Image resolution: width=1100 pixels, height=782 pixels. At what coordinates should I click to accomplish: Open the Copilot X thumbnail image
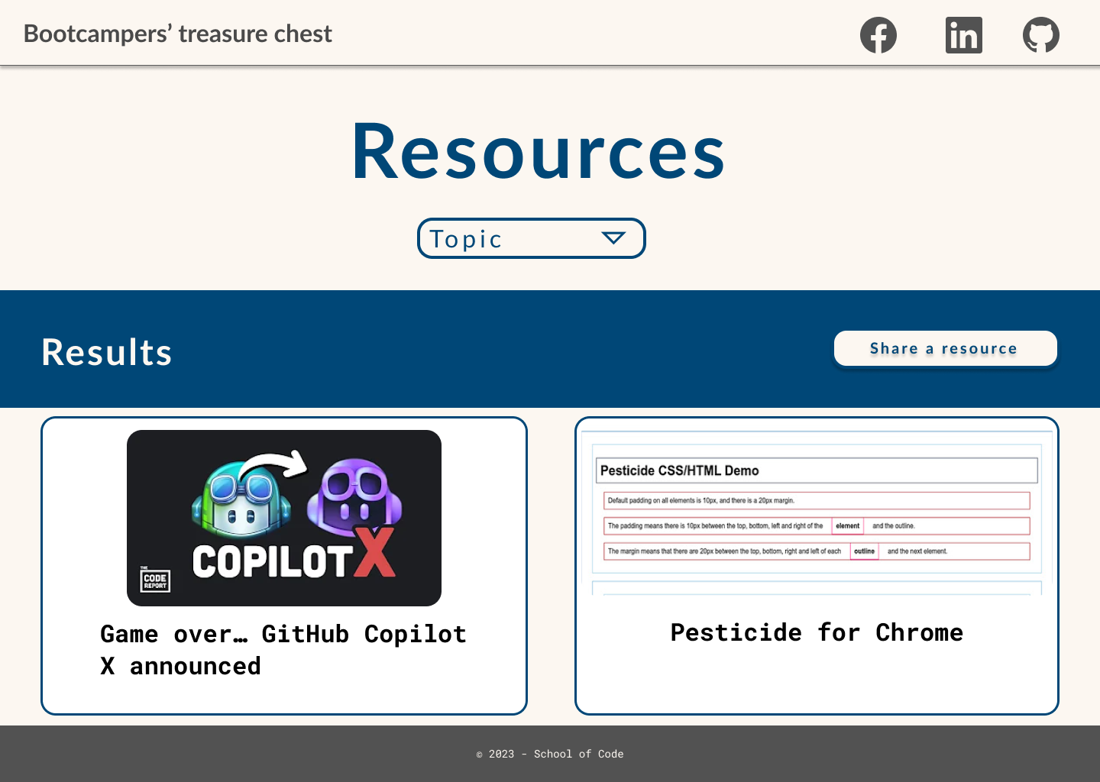pyautogui.click(x=284, y=518)
